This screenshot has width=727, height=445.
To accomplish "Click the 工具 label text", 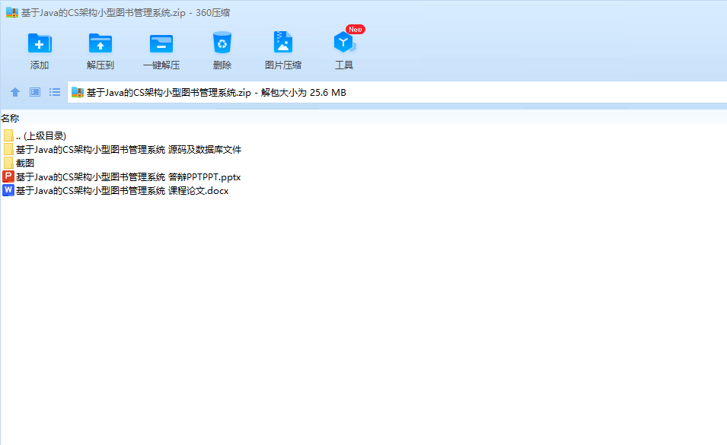I will (x=344, y=65).
